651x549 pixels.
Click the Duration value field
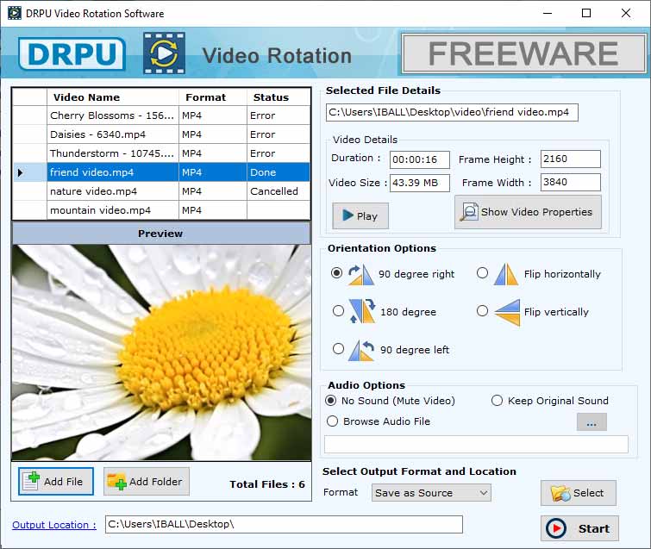[420, 159]
